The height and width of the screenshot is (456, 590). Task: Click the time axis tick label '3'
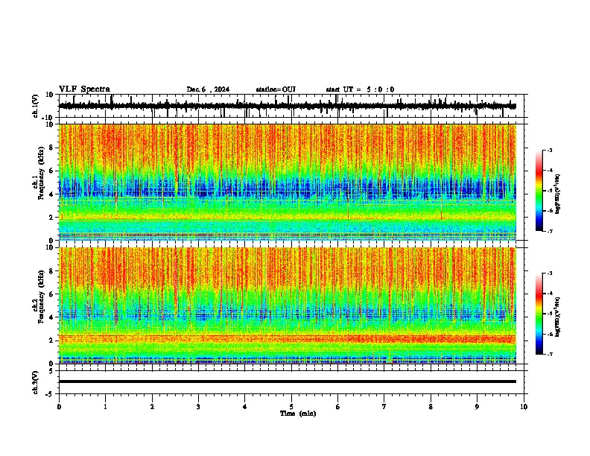tap(198, 407)
